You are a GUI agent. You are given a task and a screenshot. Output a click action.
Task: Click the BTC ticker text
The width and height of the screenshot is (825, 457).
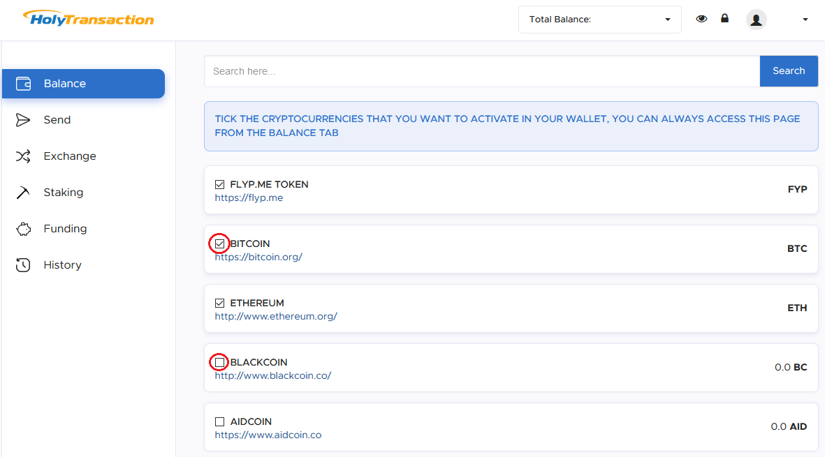(x=797, y=248)
